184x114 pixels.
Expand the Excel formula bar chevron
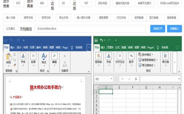click(x=179, y=79)
